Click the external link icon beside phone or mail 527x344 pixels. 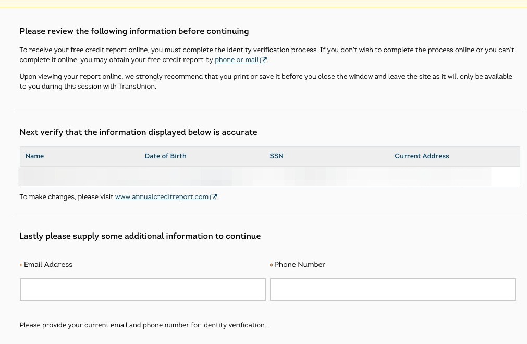pyautogui.click(x=263, y=60)
